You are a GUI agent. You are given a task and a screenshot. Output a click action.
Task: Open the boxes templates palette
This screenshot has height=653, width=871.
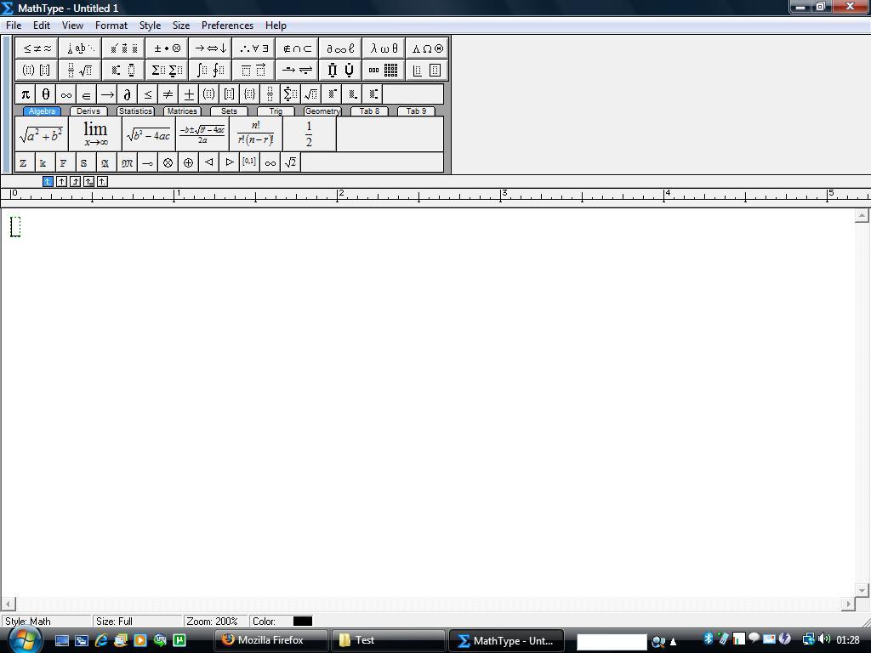tap(427, 70)
